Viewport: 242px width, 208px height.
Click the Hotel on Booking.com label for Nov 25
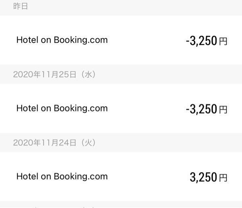coord(62,108)
